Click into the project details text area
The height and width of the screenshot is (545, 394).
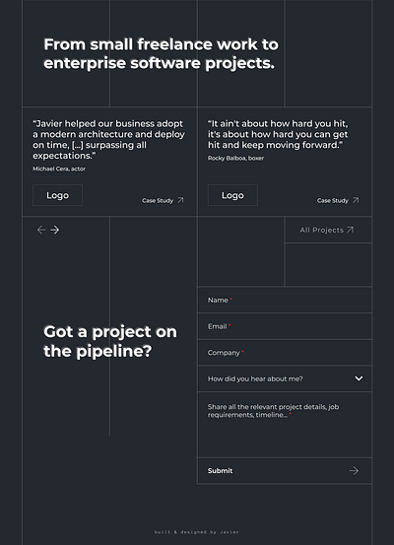[x=285, y=425]
